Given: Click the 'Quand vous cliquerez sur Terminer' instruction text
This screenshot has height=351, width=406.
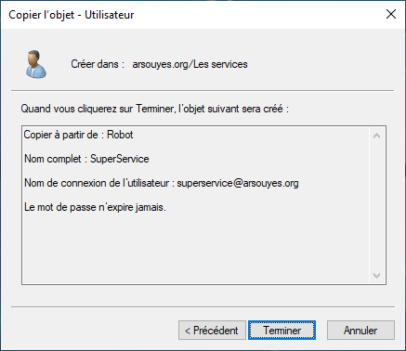Looking at the screenshot, I should (155, 109).
